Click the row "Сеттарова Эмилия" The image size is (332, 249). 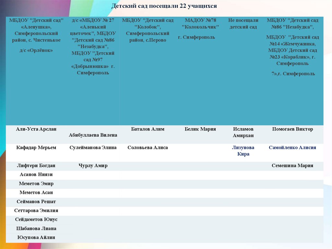[x=36, y=210]
